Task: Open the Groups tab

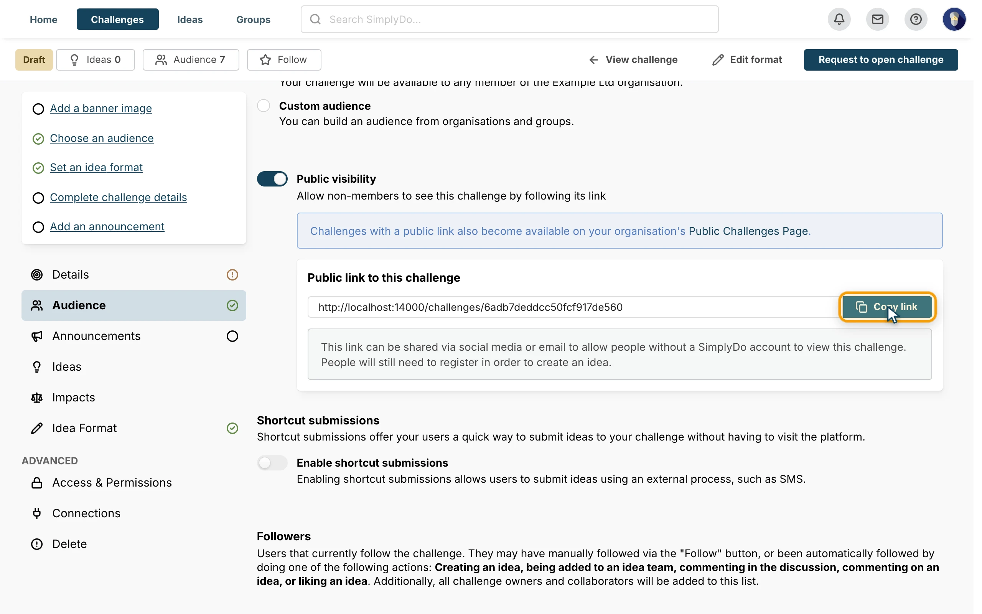Action: 253,19
